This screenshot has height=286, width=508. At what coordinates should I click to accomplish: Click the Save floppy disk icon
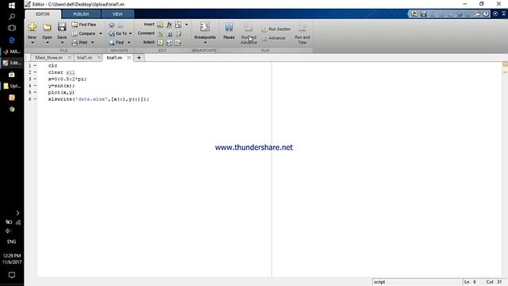[62, 27]
